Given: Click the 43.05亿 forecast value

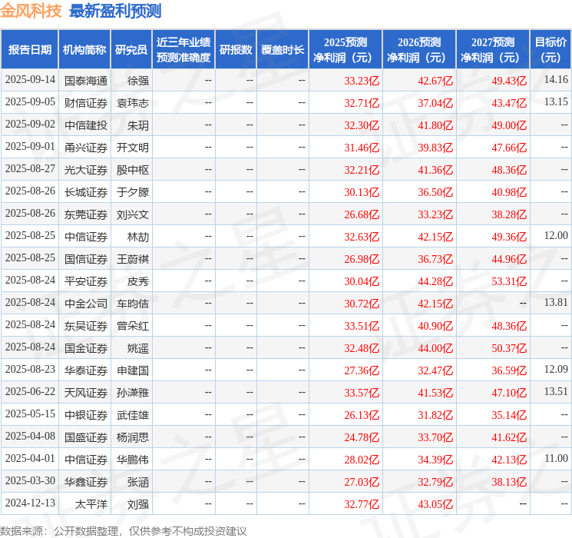Looking at the screenshot, I should click(x=435, y=504).
